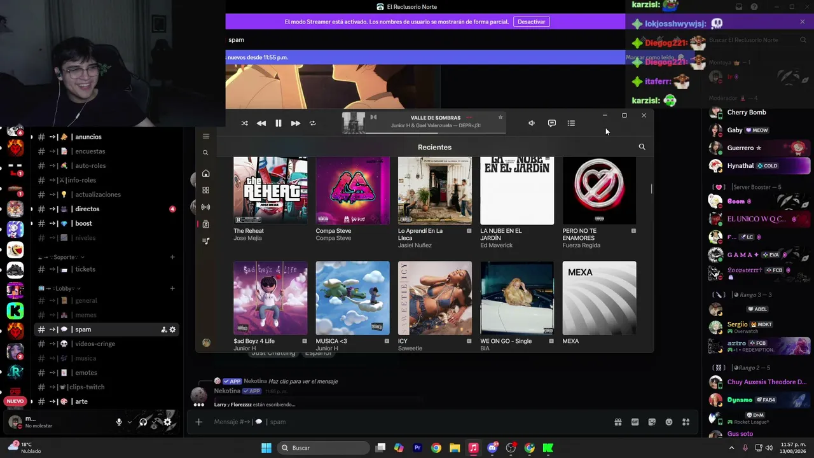Image resolution: width=814 pixels, height=458 pixels.
Task: Edit spam channel settings with the gear
Action: pos(172,330)
